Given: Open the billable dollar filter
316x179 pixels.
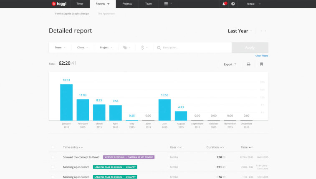Looking at the screenshot, I should 144,48.
